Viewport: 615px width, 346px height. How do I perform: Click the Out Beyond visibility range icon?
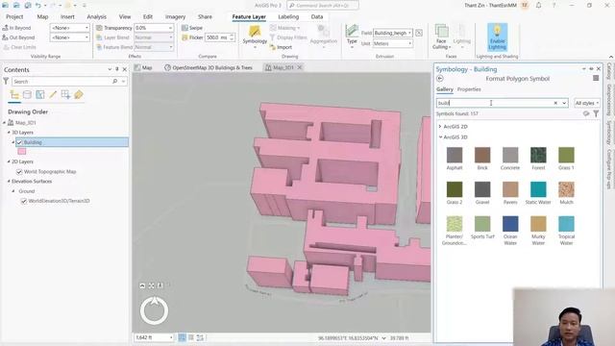click(5, 37)
